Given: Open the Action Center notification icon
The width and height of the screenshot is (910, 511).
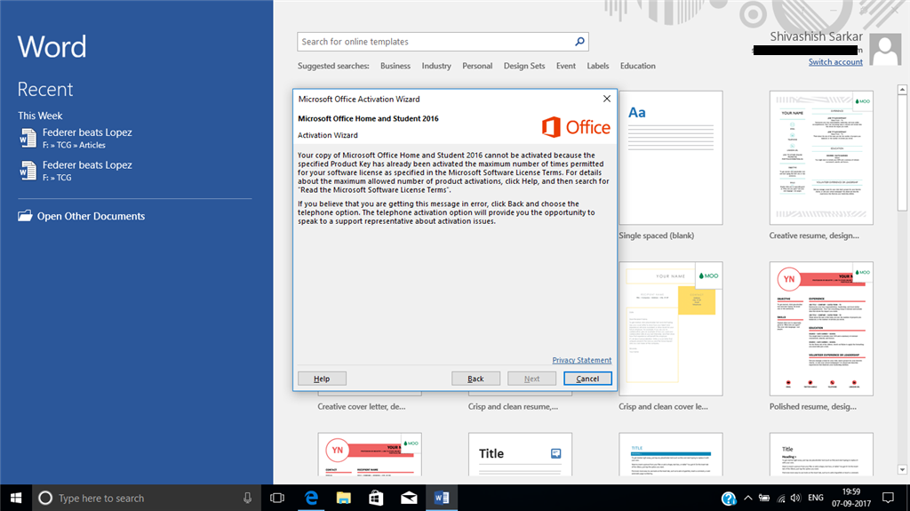Looking at the screenshot, I should 888,498.
